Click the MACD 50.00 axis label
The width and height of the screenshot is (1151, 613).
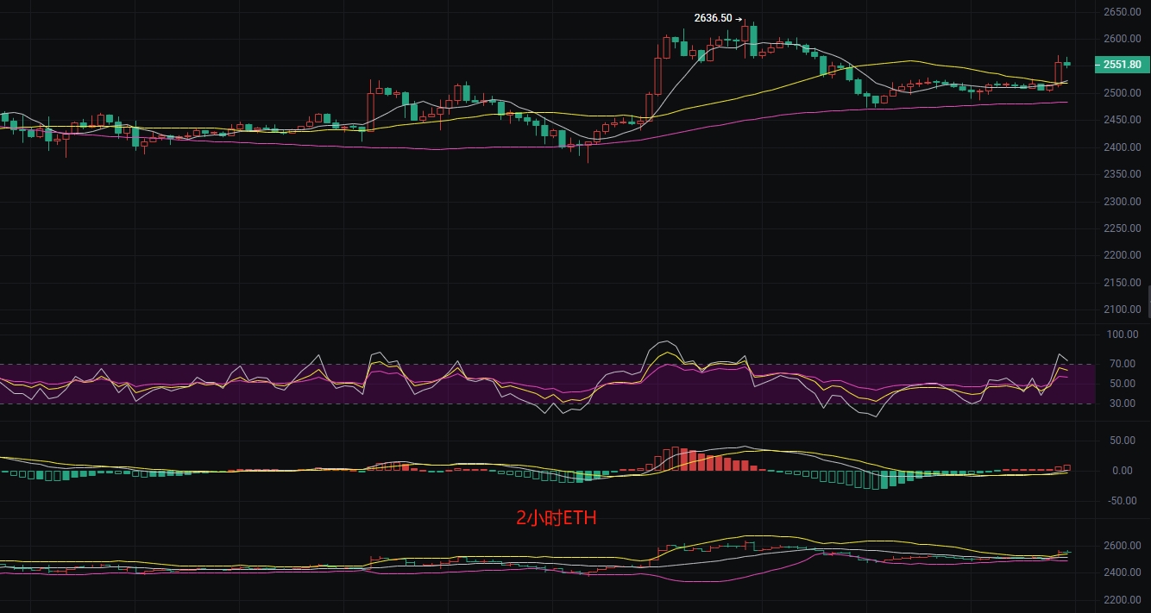click(1122, 441)
